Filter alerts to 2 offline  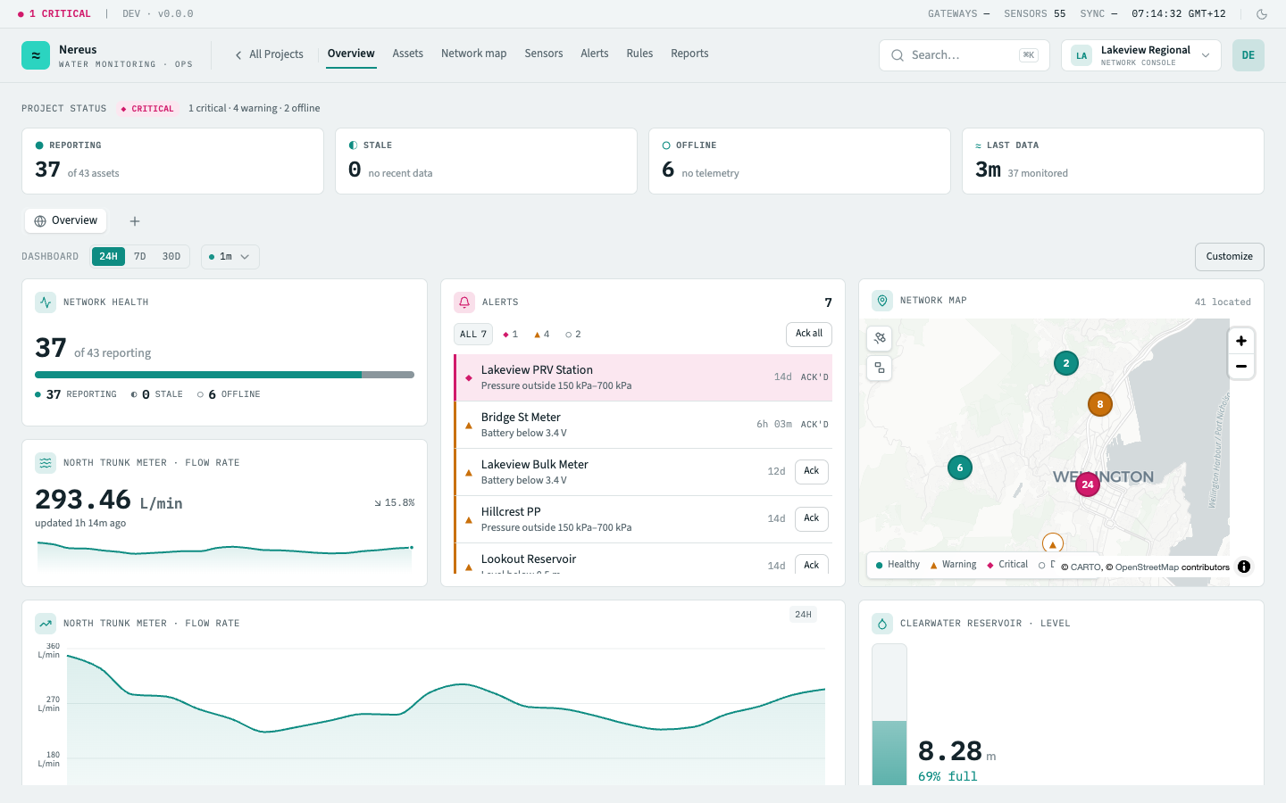(x=573, y=335)
